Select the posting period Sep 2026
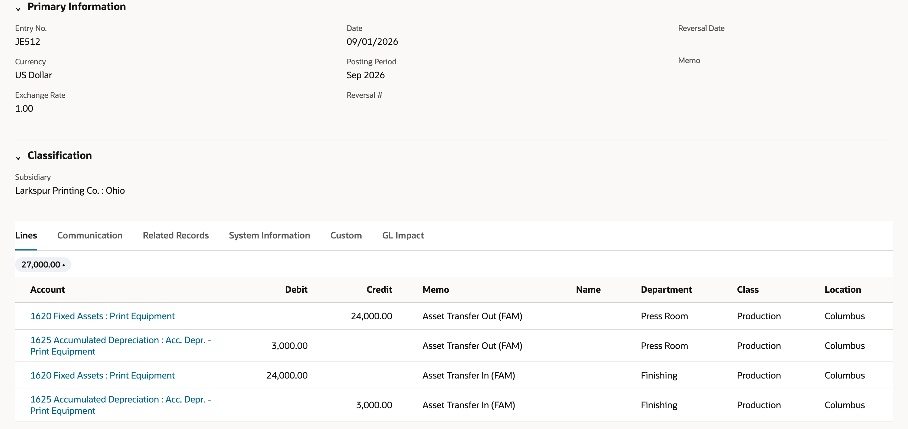This screenshot has width=908, height=429. pyautogui.click(x=365, y=75)
